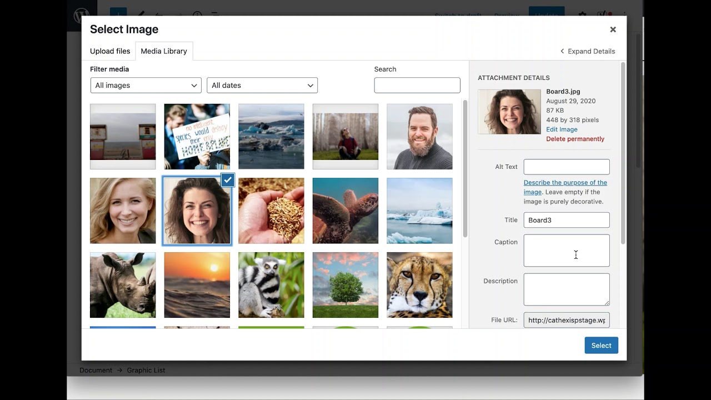Image resolution: width=711 pixels, height=400 pixels.
Task: Click the WordPress logo behind the dialog
Action: 81,16
